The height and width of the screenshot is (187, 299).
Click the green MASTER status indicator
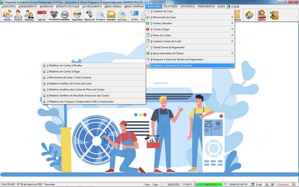click(210, 184)
